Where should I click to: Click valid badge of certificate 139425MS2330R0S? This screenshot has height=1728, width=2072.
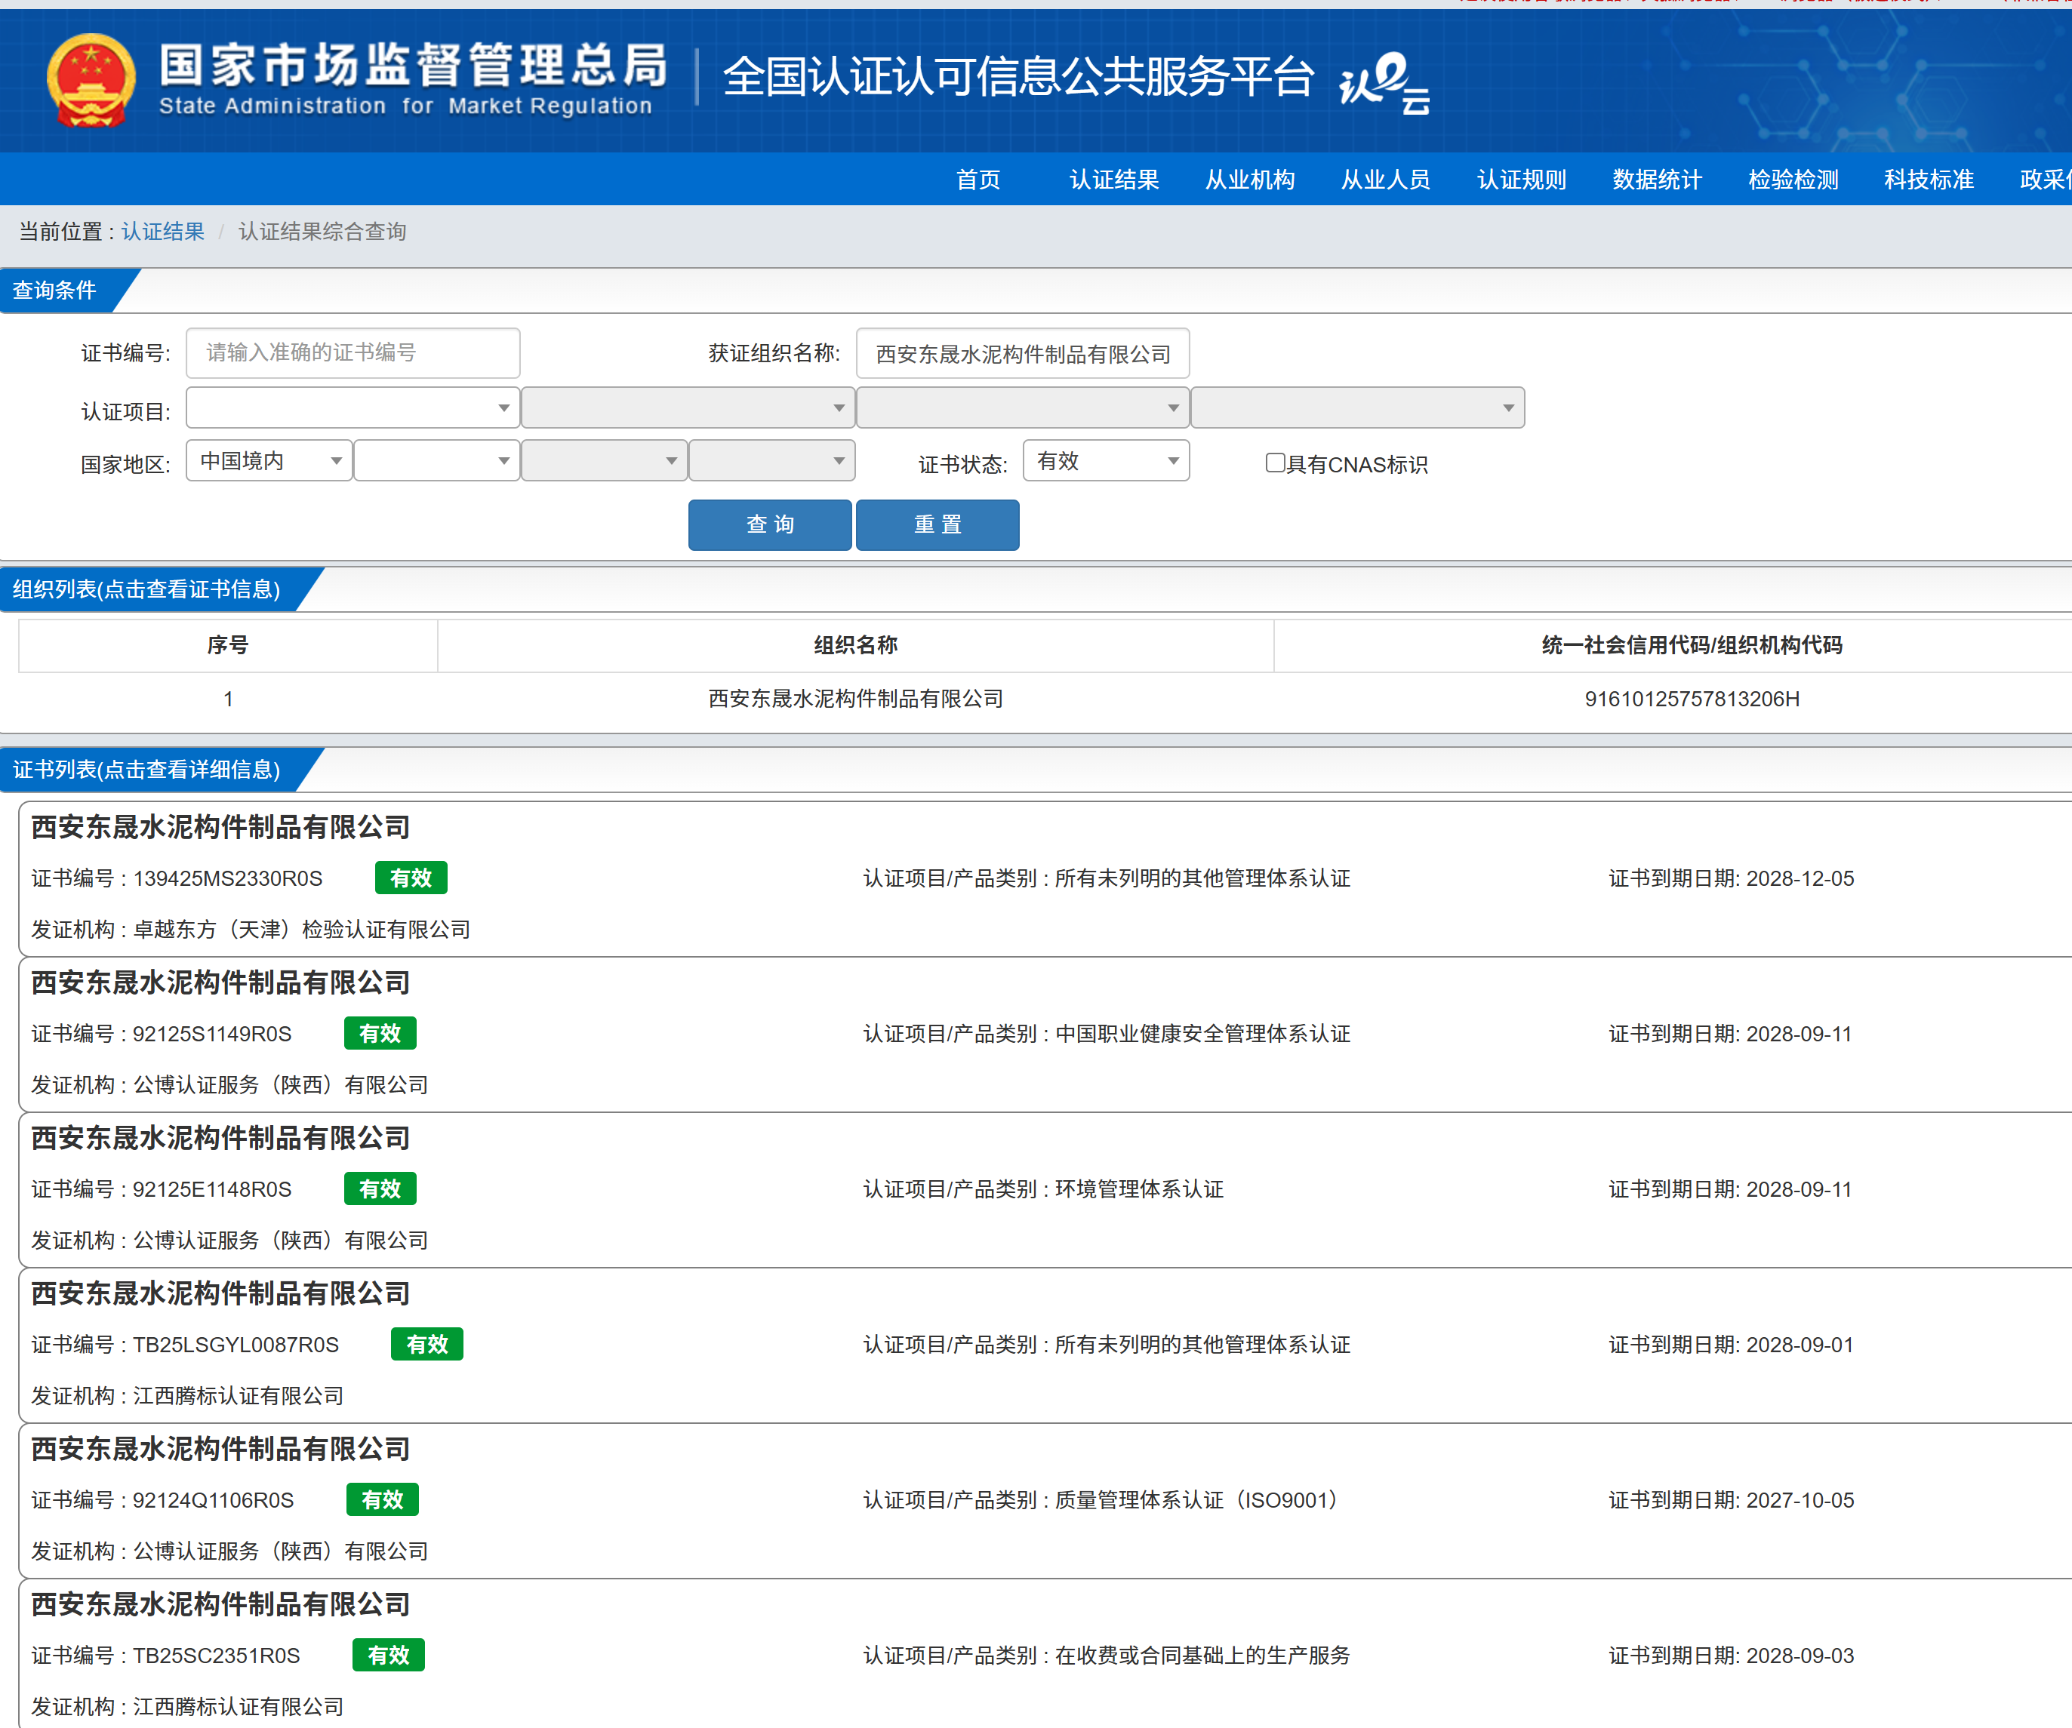pyautogui.click(x=411, y=878)
